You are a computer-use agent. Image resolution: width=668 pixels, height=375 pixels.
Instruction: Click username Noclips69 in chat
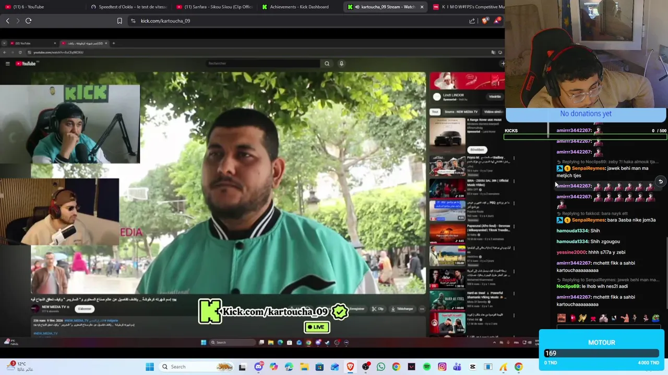pos(568,286)
